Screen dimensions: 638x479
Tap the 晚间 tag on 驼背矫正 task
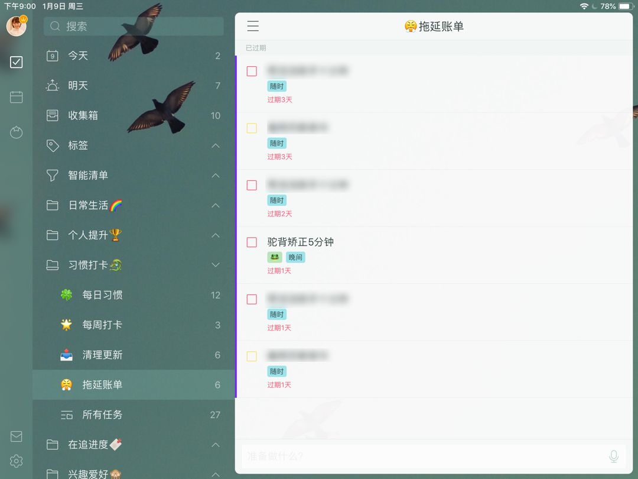(x=295, y=257)
